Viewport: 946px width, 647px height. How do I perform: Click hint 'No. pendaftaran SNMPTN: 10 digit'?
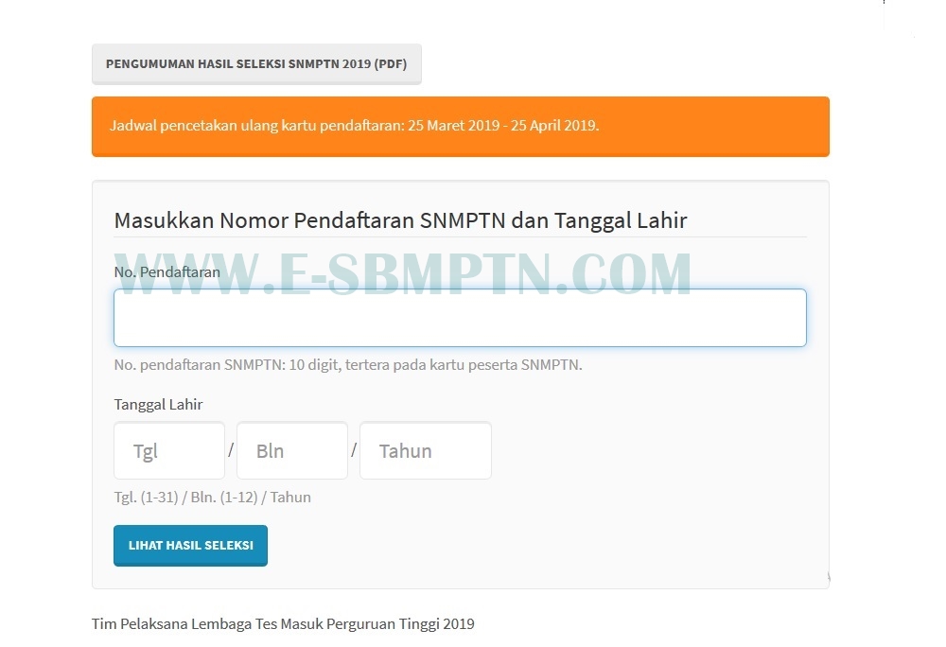coord(348,365)
